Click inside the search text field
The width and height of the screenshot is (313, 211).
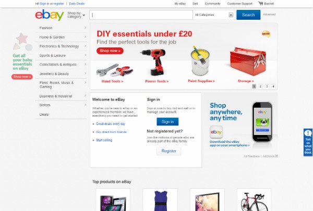click(141, 15)
